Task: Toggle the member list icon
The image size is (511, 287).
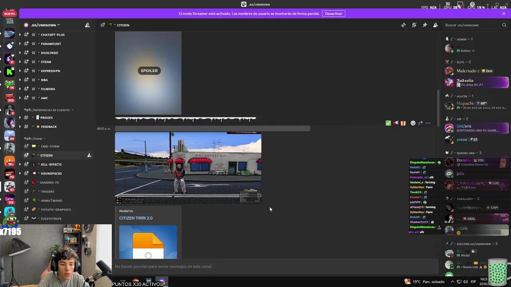Action: pyautogui.click(x=436, y=25)
